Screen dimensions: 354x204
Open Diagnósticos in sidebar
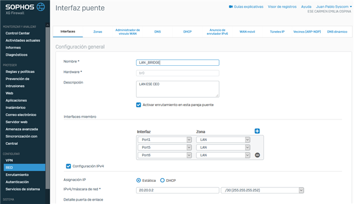tap(17, 55)
